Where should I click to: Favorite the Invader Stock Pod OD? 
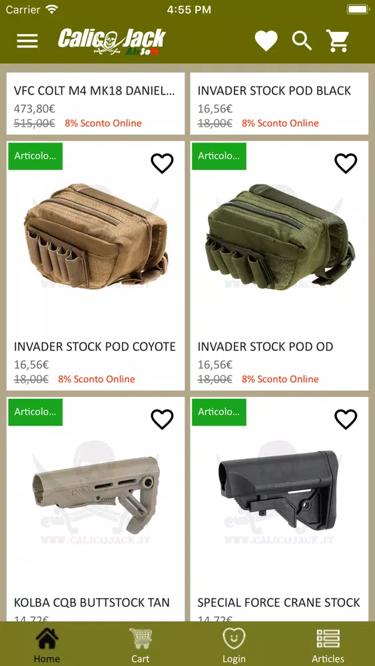pos(346,164)
